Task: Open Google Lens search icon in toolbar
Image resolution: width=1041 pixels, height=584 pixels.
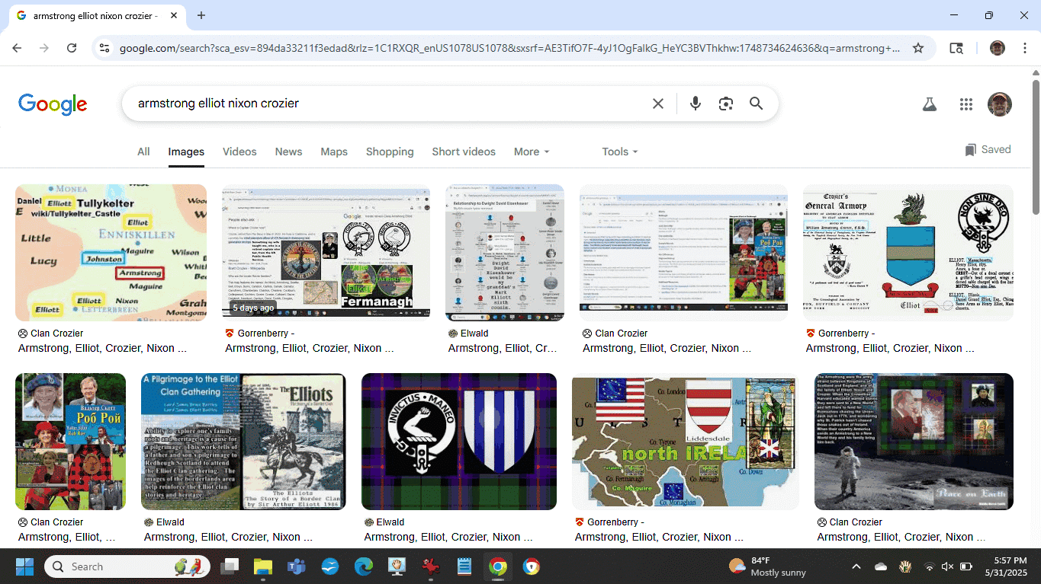Action: (x=956, y=48)
